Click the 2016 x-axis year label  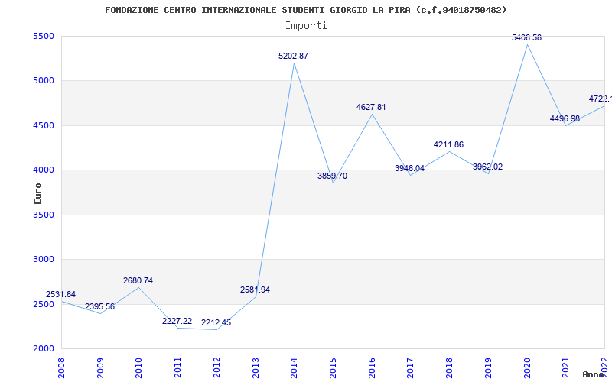pyautogui.click(x=372, y=367)
